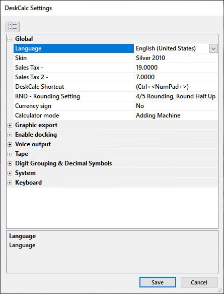The width and height of the screenshot is (224, 294).
Task: Click the Currency sign No value
Action: pyautogui.click(x=140, y=106)
